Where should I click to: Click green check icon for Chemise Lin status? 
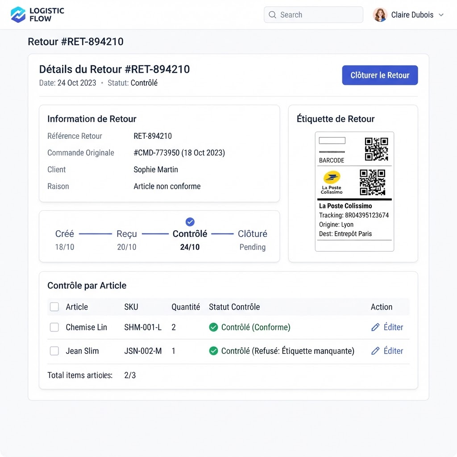[213, 327]
